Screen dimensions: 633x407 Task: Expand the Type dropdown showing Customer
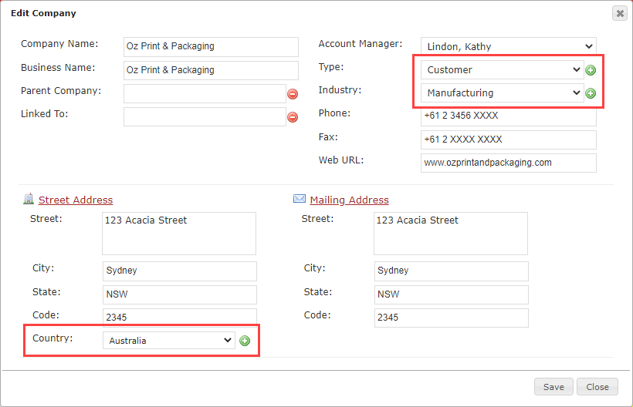pos(503,69)
